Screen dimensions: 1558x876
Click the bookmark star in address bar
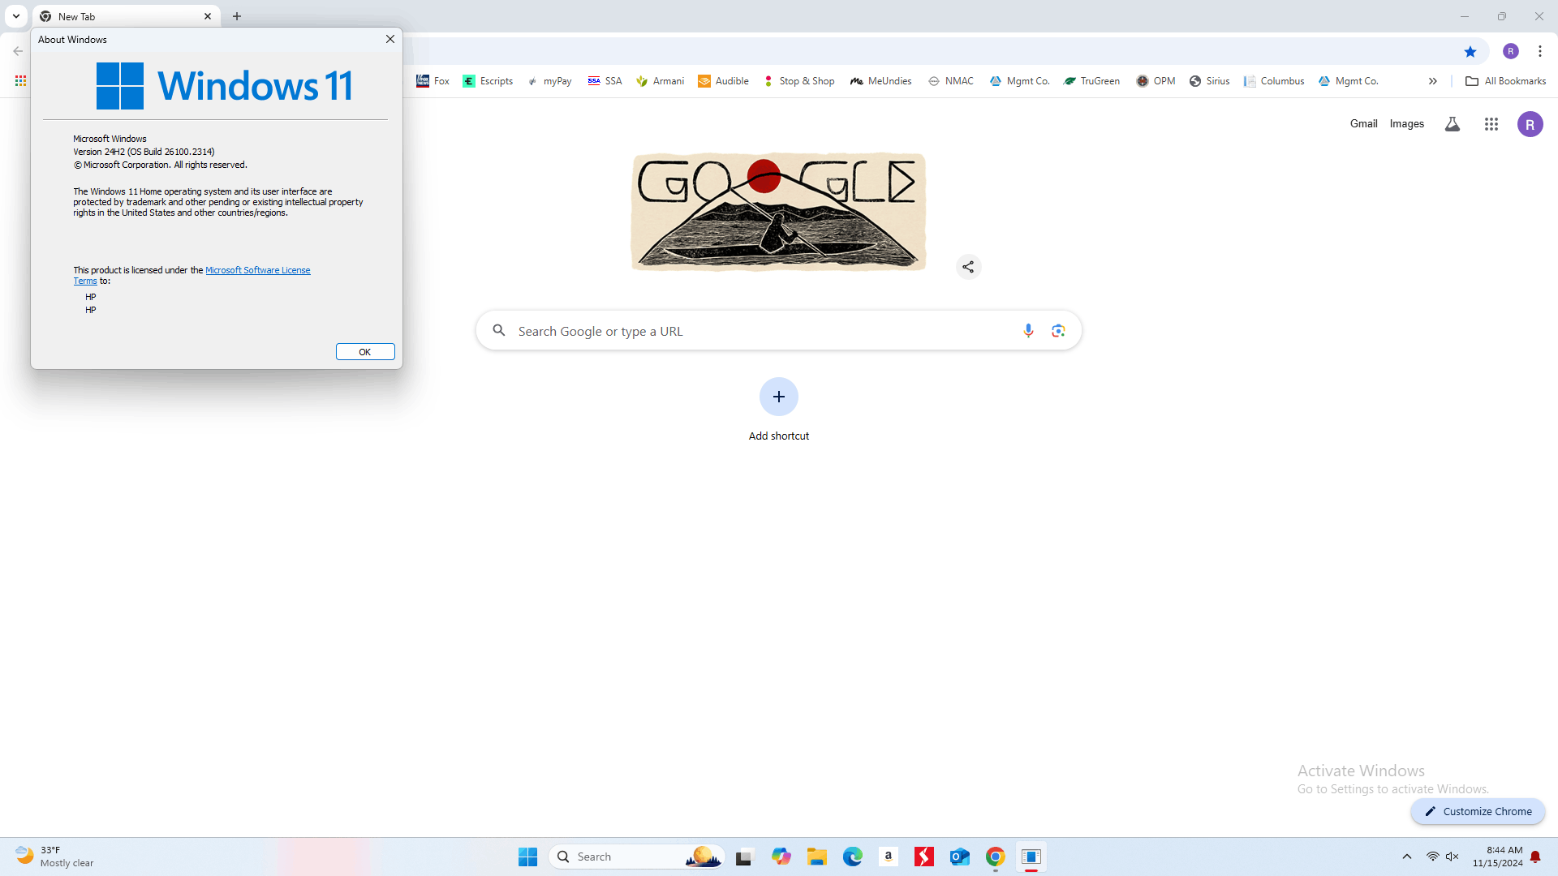coord(1470,51)
